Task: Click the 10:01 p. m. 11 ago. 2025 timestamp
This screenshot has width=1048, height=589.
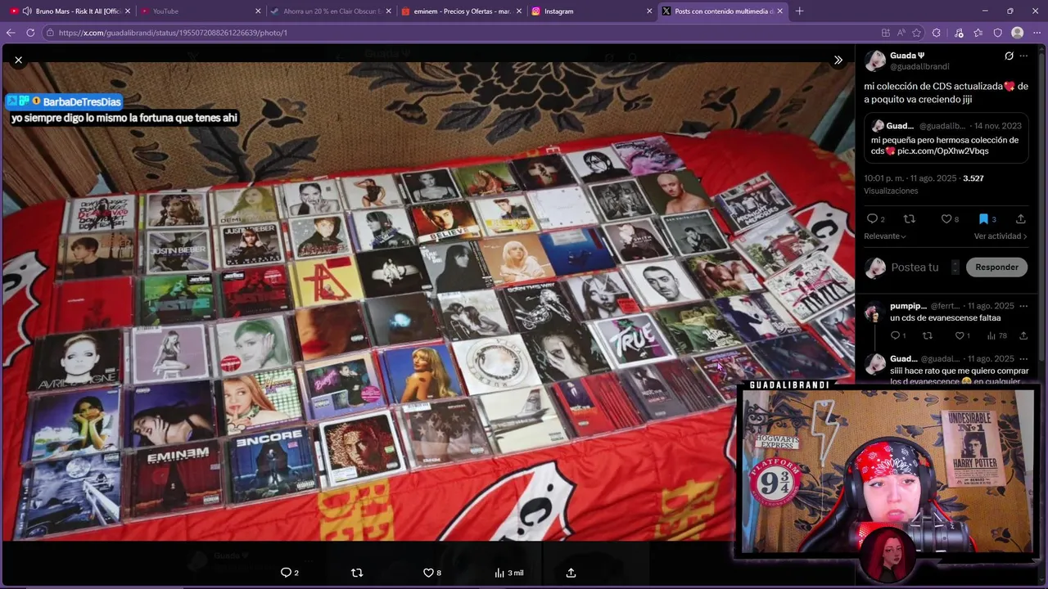Action: [912, 178]
